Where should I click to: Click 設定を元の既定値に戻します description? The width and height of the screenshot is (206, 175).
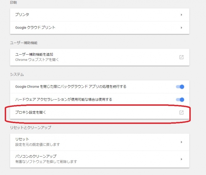click(38, 145)
